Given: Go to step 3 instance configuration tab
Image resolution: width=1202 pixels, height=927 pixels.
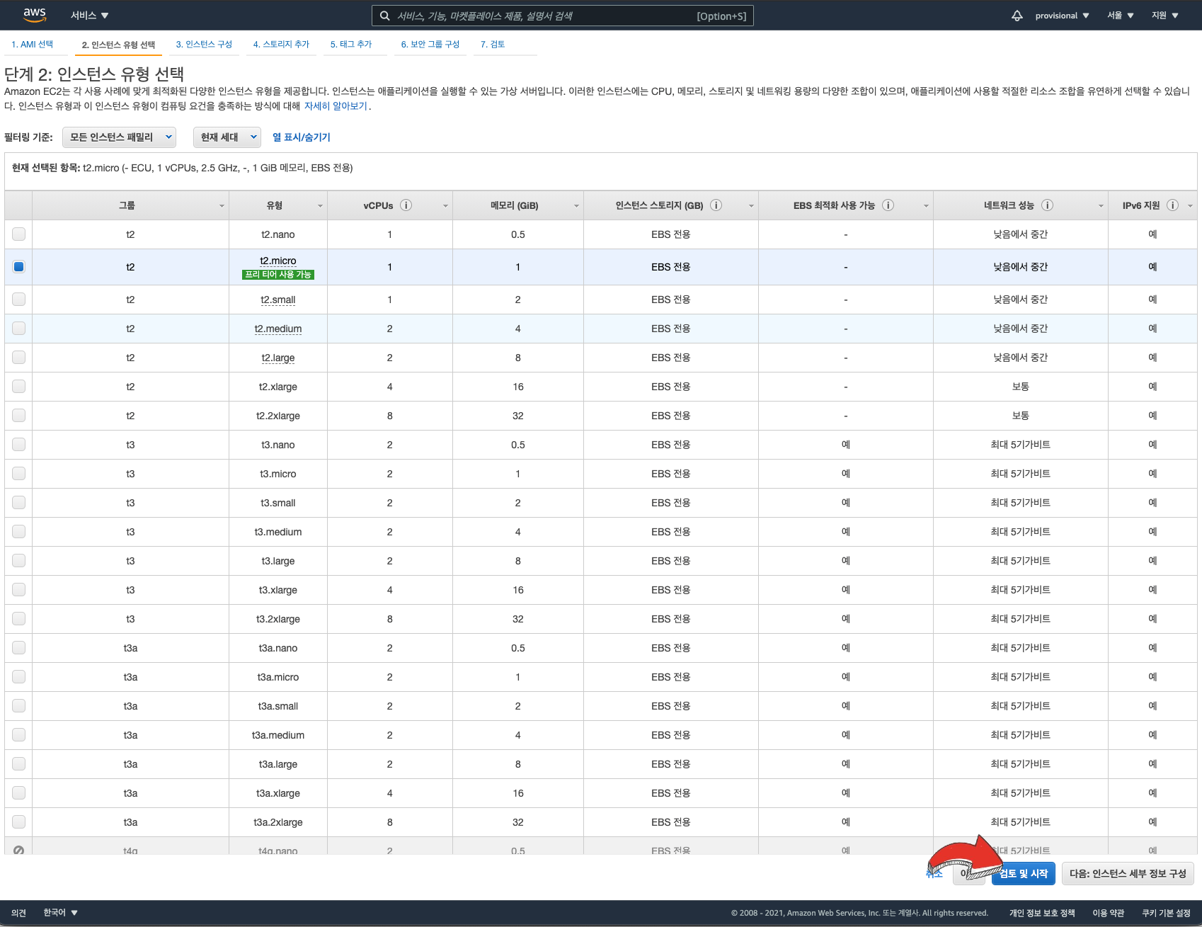Looking at the screenshot, I should [x=204, y=44].
